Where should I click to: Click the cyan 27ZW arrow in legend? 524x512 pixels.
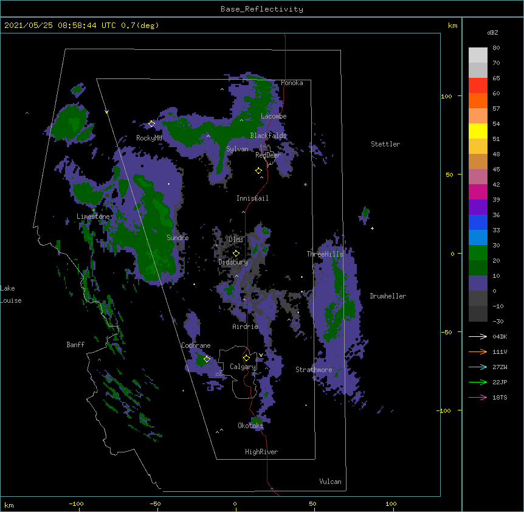pos(478,367)
